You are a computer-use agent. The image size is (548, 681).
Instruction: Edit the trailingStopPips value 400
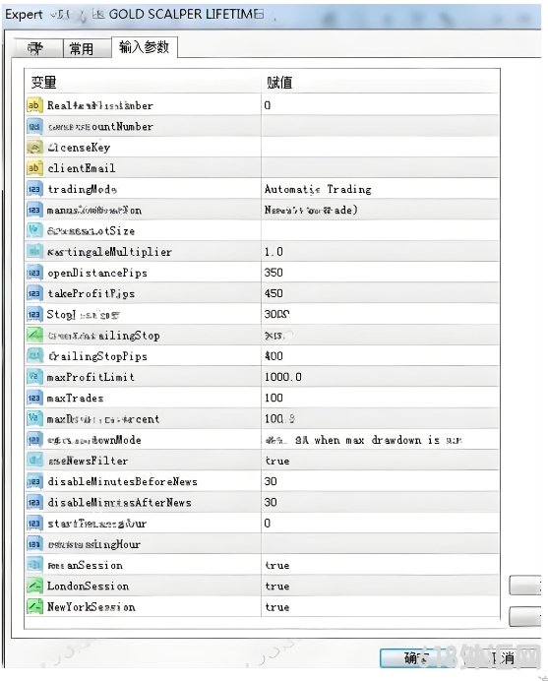click(380, 356)
